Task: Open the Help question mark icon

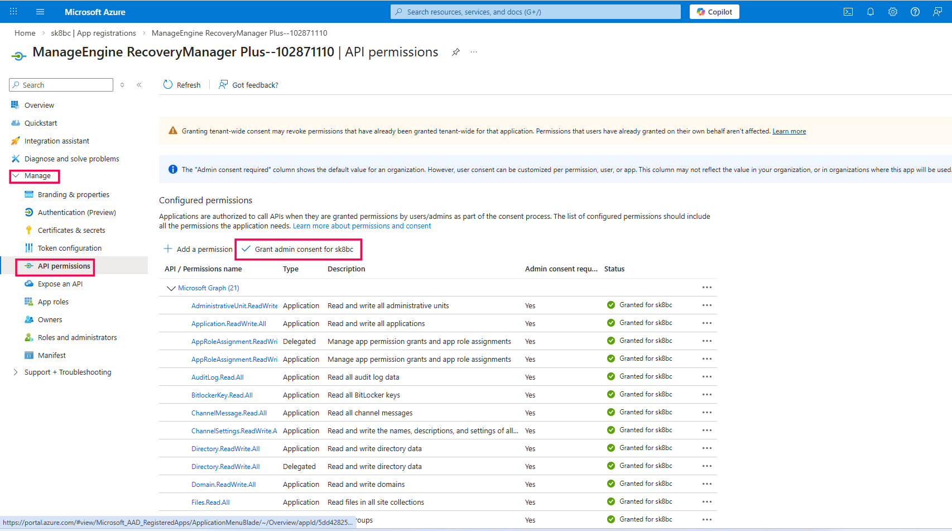Action: coord(915,12)
